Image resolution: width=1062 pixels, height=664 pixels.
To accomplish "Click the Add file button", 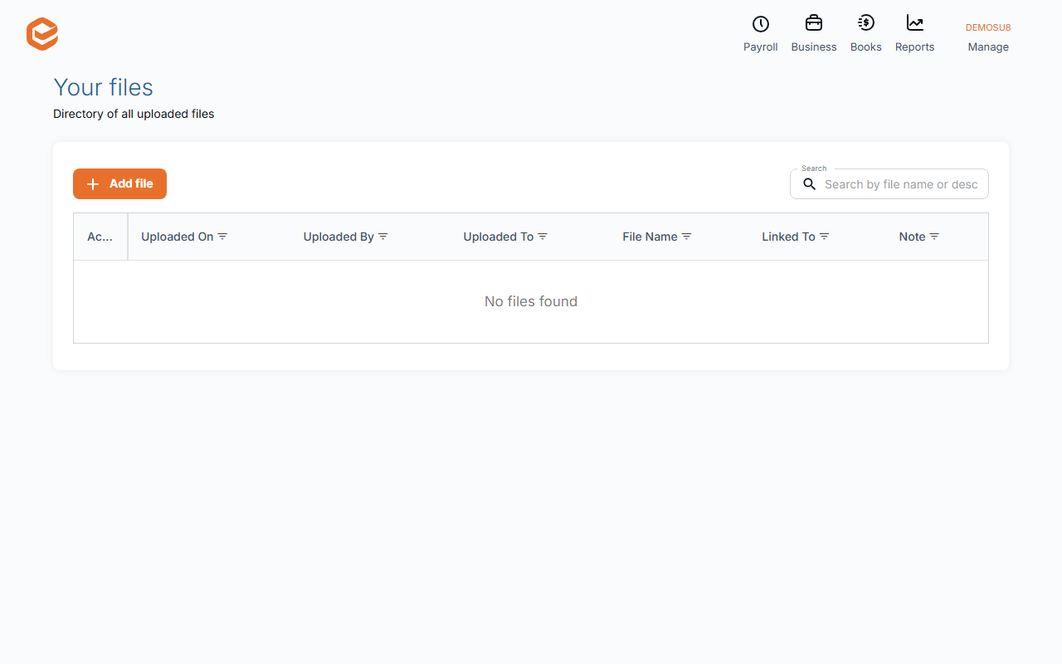I will tap(119, 184).
